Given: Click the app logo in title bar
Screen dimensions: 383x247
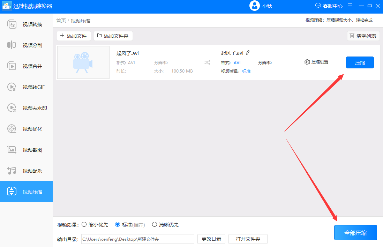Looking at the screenshot, I should coord(7,6).
